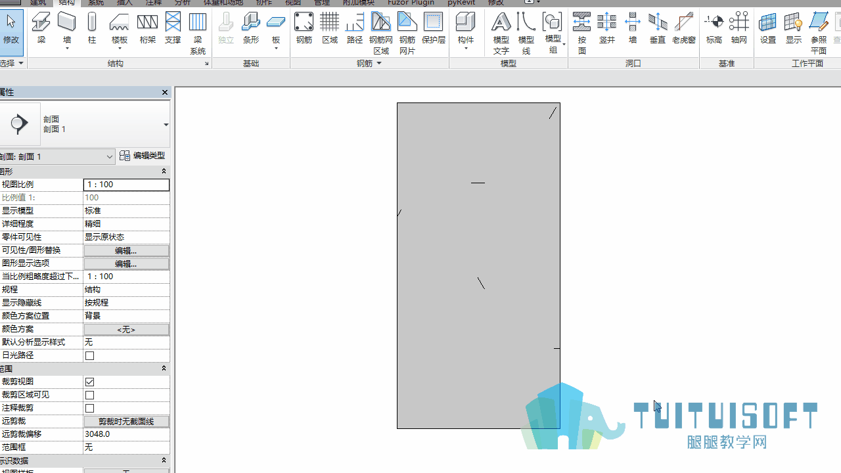Enable the 裁剪区域可见 checkbox
Viewport: 841px width, 473px height.
pyautogui.click(x=90, y=395)
